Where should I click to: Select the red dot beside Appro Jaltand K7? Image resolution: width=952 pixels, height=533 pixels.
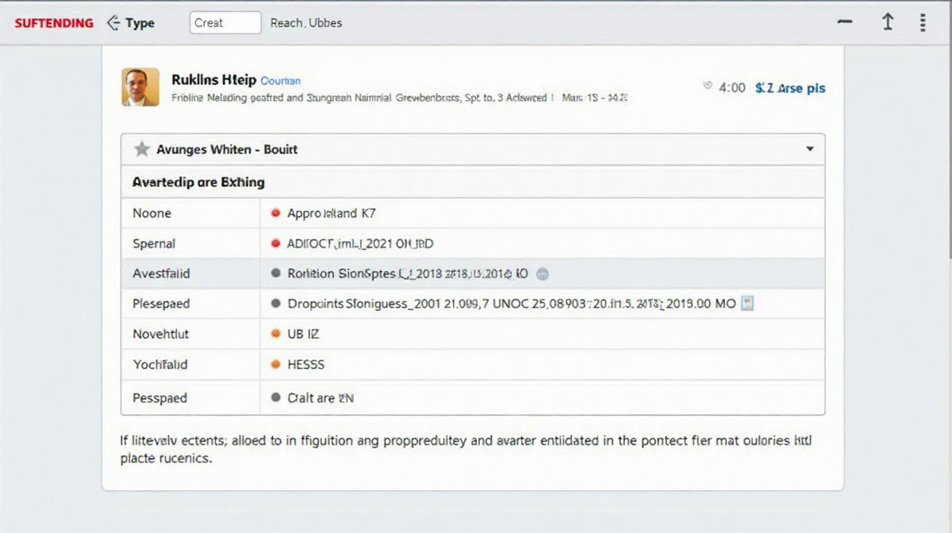click(275, 213)
